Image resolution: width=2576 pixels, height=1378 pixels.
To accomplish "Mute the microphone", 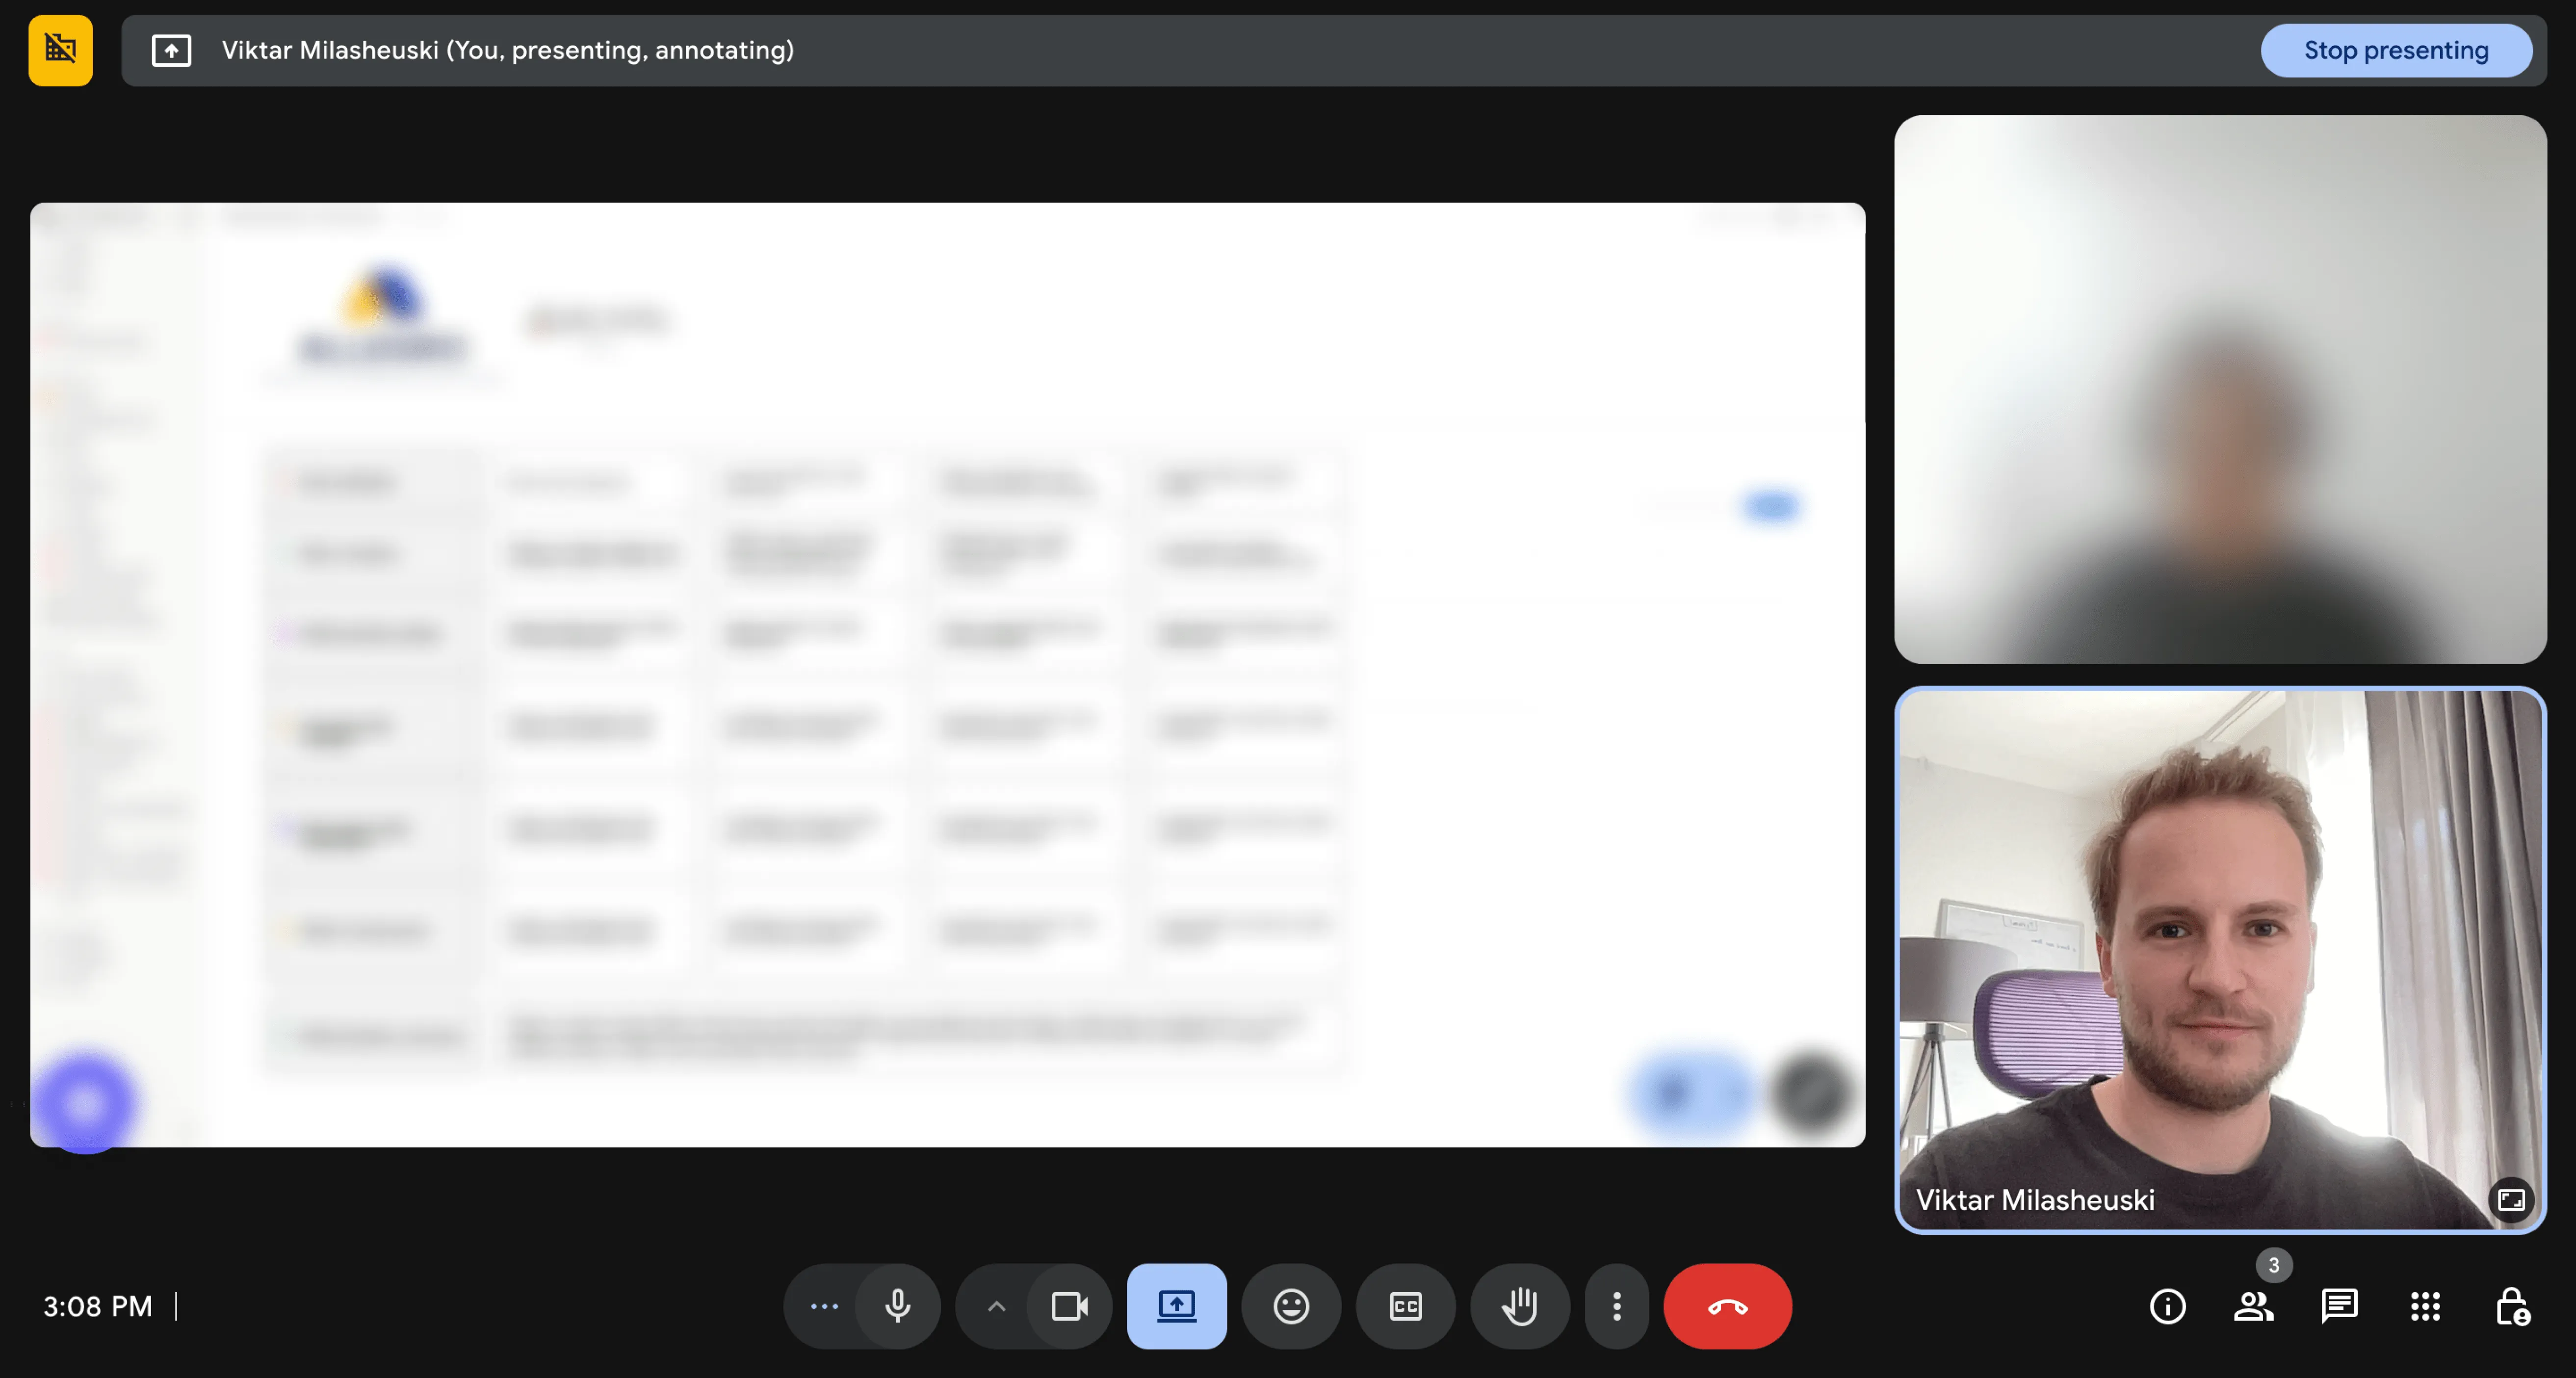I will [x=897, y=1306].
